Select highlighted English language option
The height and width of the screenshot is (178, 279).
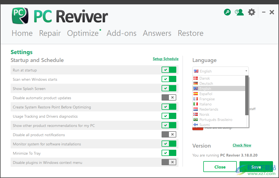click(x=219, y=89)
